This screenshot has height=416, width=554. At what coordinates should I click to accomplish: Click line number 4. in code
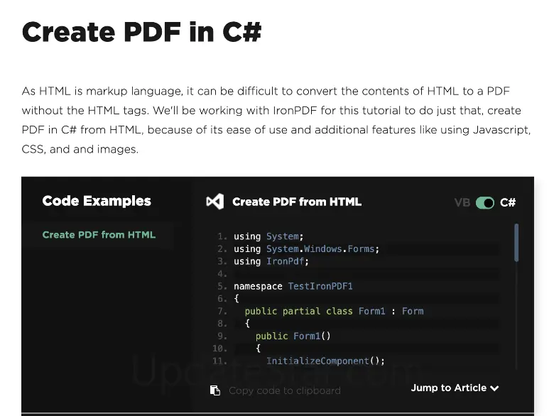[x=222, y=274]
